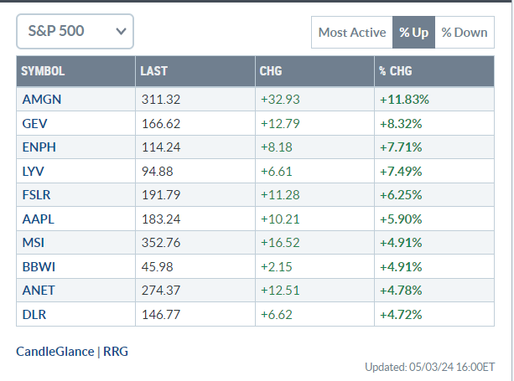
Task: Select the ENPH symbol row
Action: coord(39,147)
